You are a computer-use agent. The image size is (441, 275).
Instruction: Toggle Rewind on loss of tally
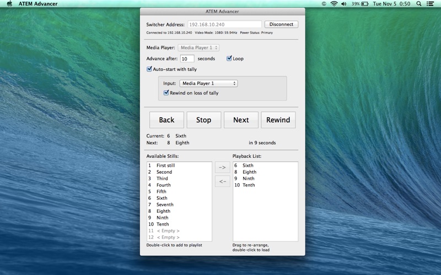pyautogui.click(x=166, y=92)
